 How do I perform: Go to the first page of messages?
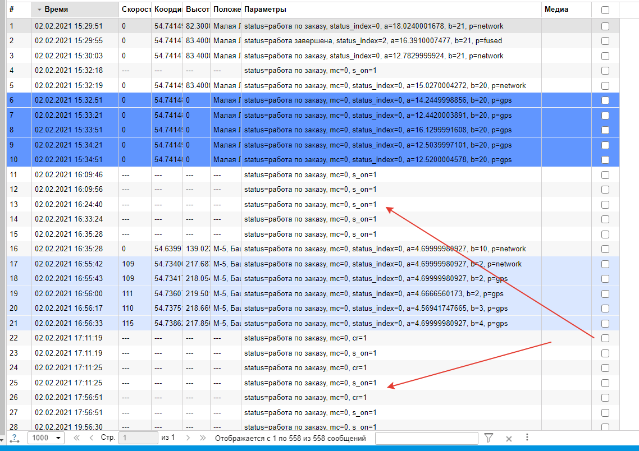[76, 438]
